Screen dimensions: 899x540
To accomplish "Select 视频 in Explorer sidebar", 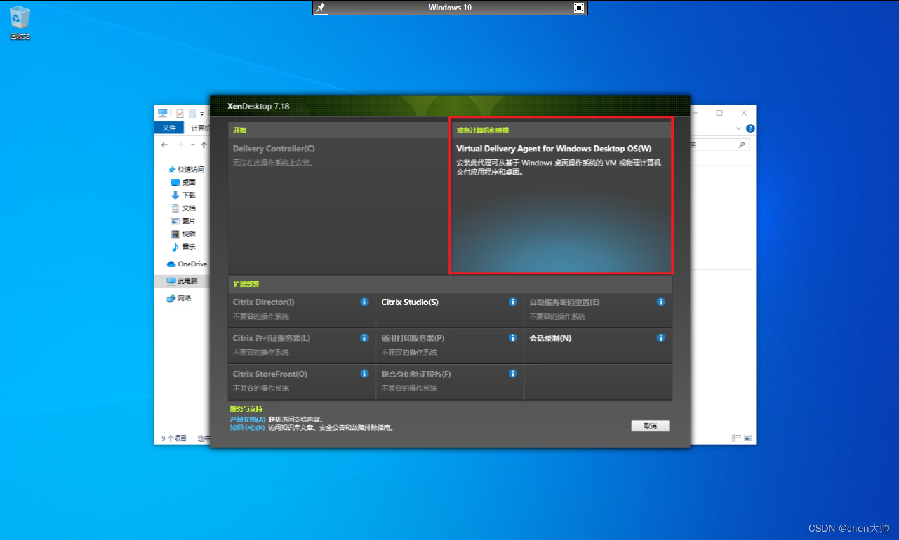I will pyautogui.click(x=183, y=234).
